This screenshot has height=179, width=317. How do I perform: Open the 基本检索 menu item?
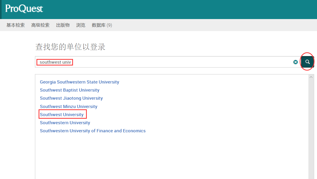click(16, 25)
